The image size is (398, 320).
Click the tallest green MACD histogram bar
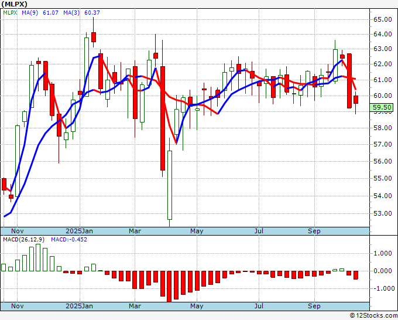(x=38, y=257)
